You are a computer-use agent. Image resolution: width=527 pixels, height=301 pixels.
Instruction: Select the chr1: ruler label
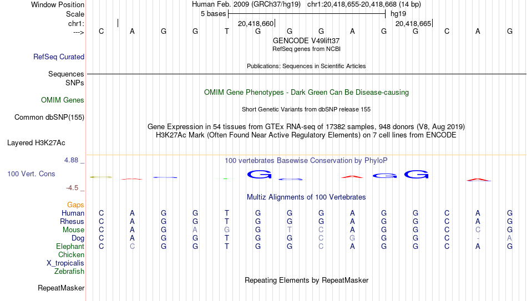tap(76, 23)
